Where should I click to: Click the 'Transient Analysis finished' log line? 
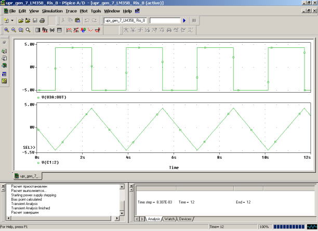click(31, 208)
